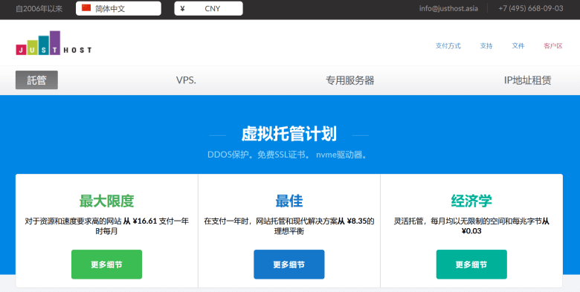Open the 简体中文 language dropdown
The image size is (580, 292).
(x=118, y=8)
